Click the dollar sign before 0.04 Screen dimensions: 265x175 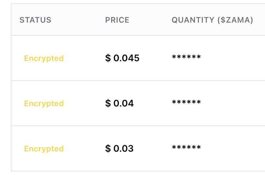pyautogui.click(x=108, y=104)
